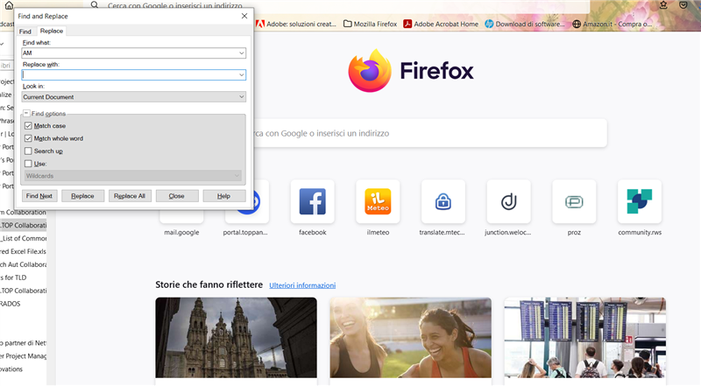Open the Mozilla Firefox bookmarks folder

(370, 25)
